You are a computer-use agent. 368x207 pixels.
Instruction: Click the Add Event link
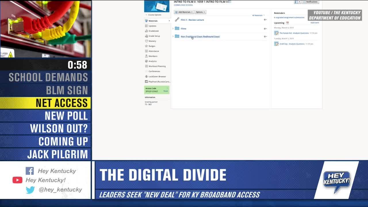(x=315, y=23)
